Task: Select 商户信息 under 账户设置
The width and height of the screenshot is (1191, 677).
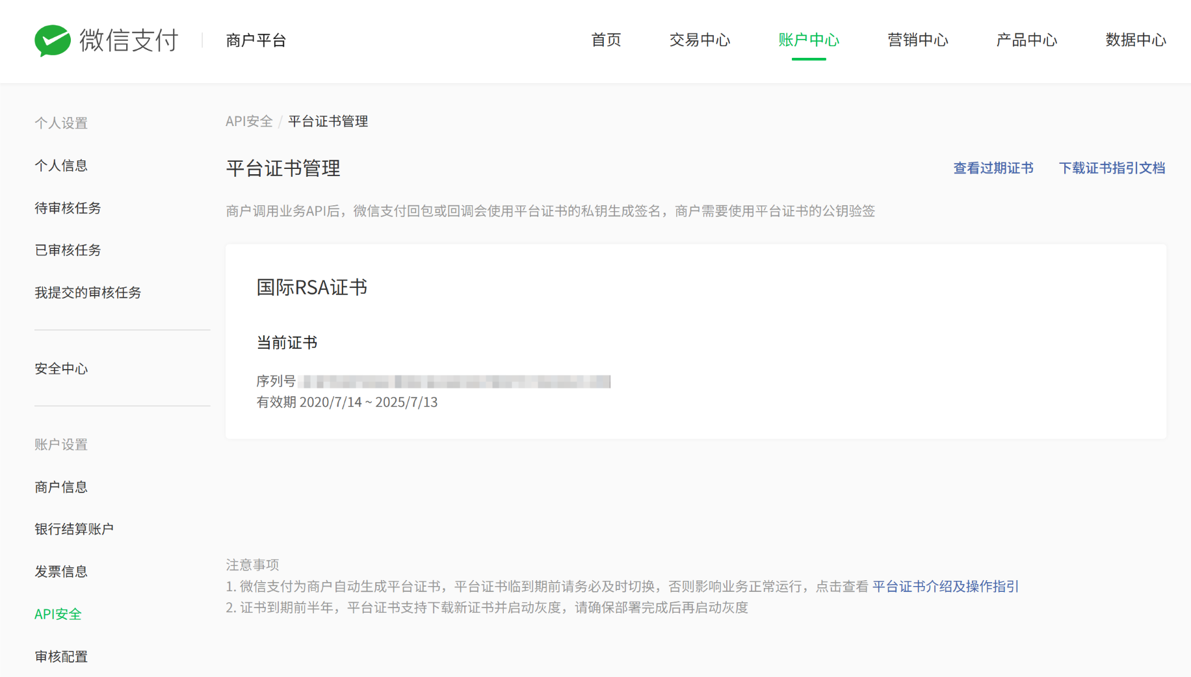Action: [61, 487]
